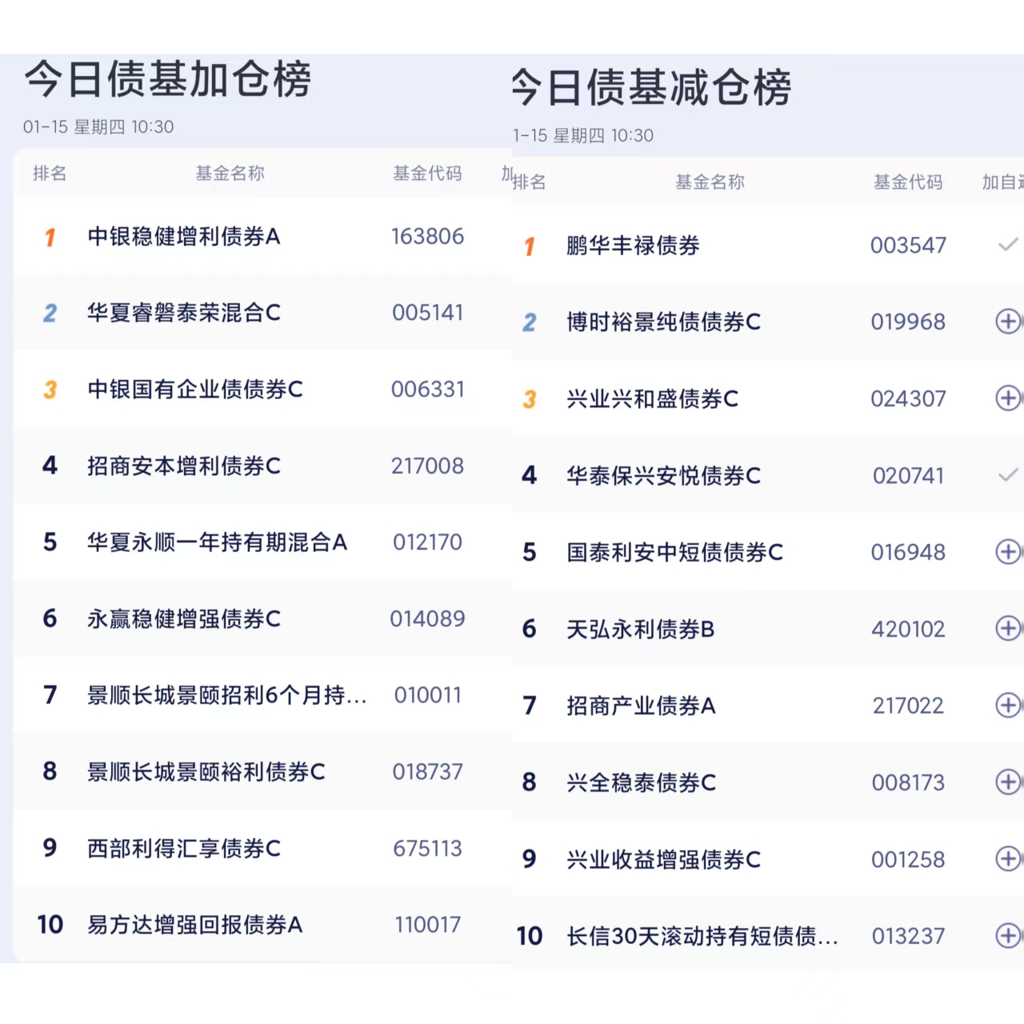Open fund 景顺长城景颐招利6个月持...
The height and width of the screenshot is (1024, 1024).
tap(227, 695)
